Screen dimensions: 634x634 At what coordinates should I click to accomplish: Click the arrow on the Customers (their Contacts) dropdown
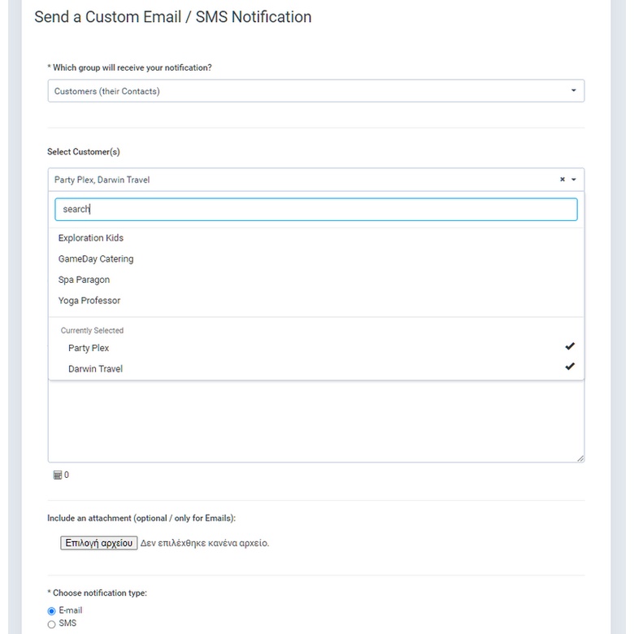(x=573, y=91)
